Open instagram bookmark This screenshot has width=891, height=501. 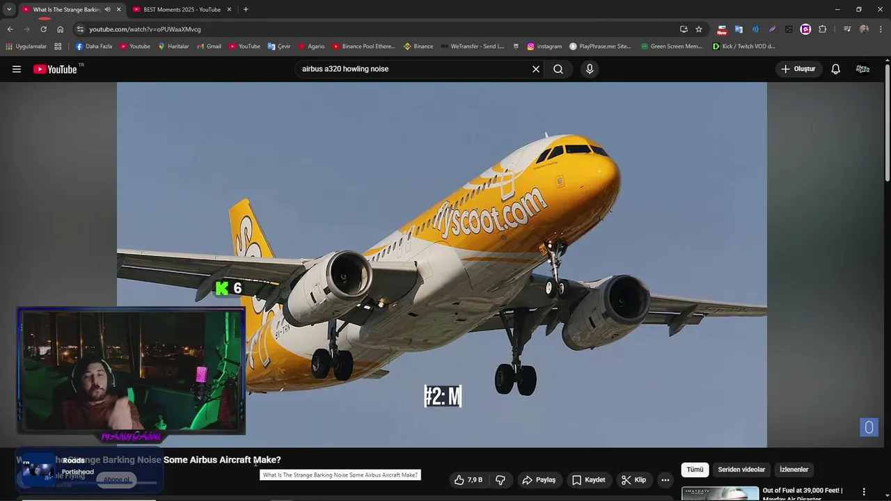pyautogui.click(x=544, y=47)
